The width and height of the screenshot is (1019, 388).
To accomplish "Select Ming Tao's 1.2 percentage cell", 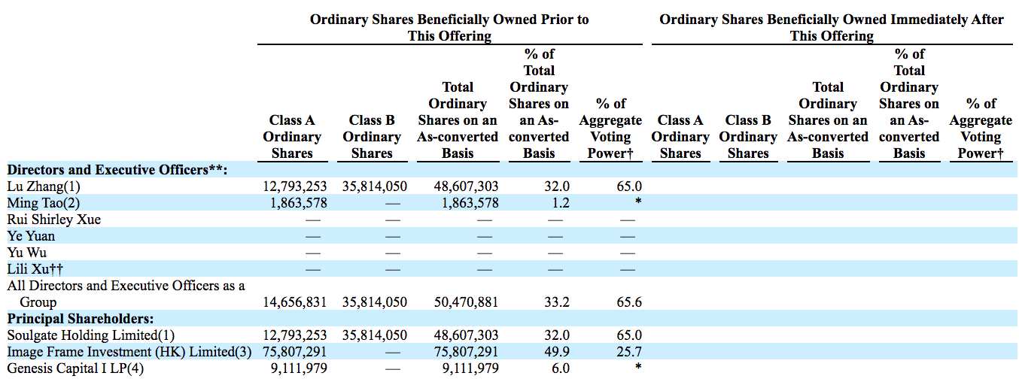I will point(561,203).
